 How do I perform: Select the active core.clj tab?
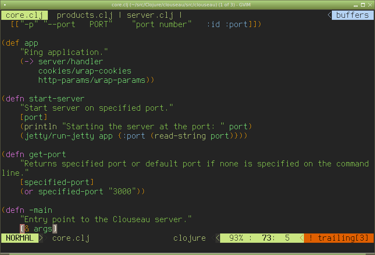click(x=24, y=15)
